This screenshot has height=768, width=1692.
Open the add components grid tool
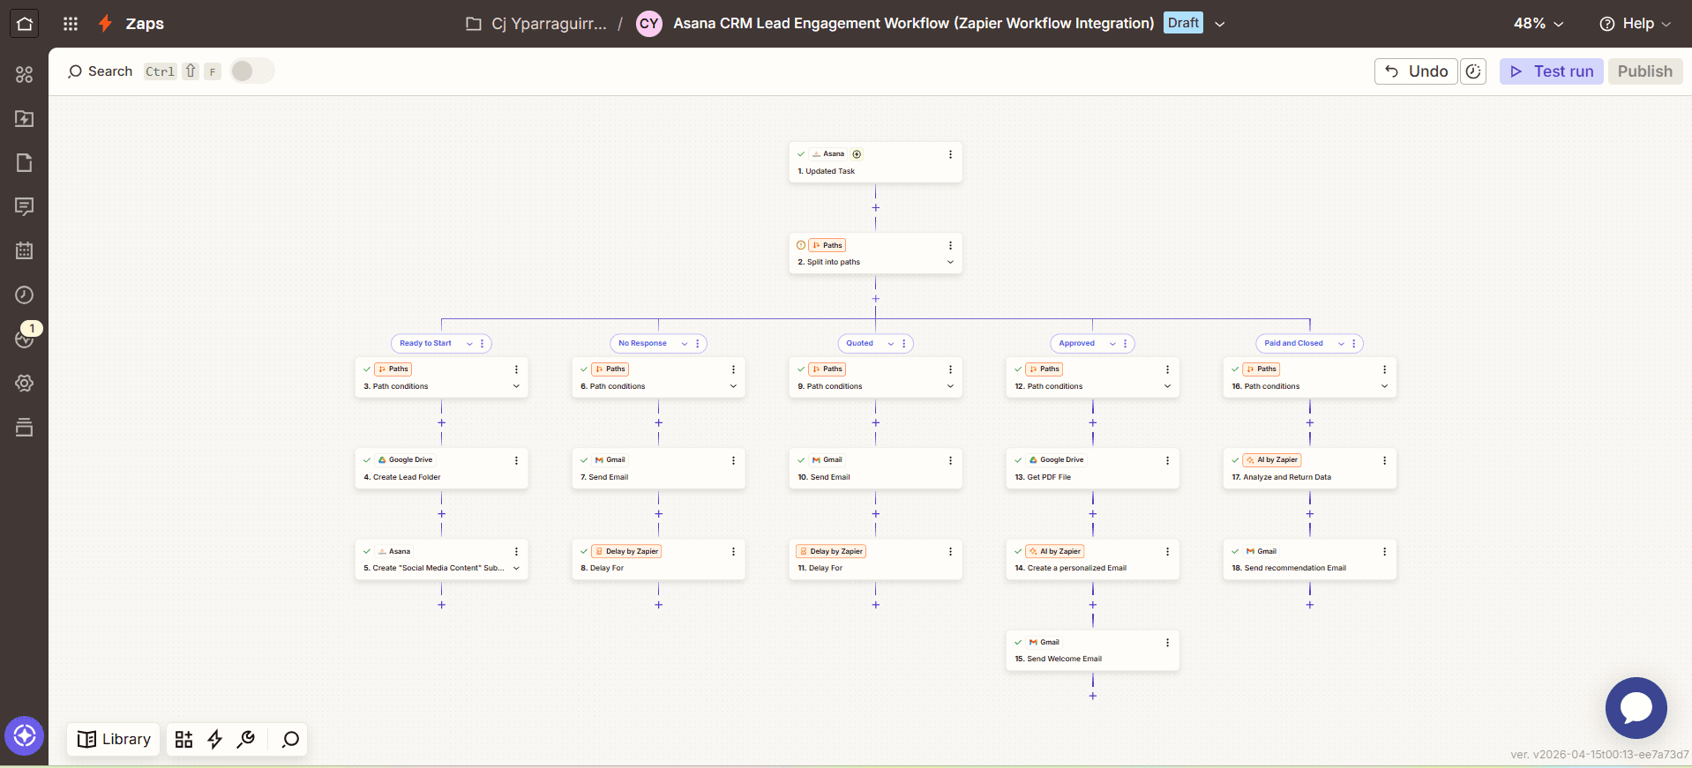tap(183, 739)
